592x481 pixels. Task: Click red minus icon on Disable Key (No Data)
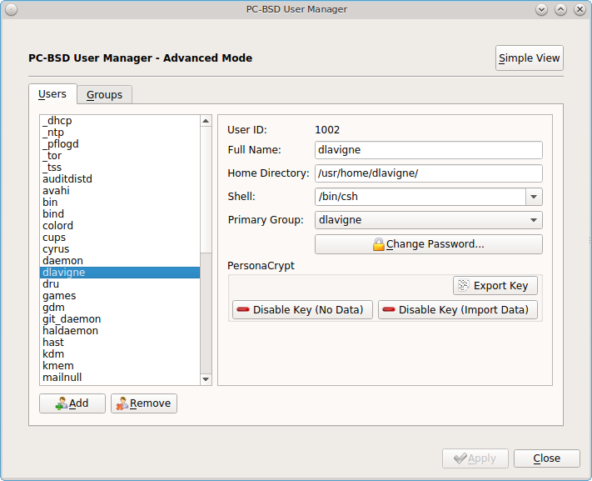tap(243, 310)
